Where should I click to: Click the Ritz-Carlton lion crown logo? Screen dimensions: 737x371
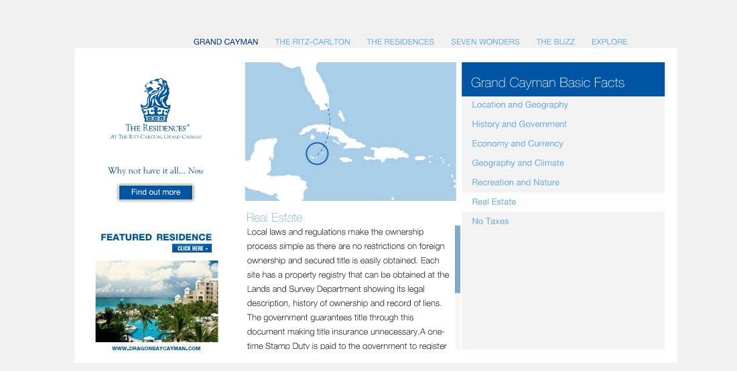click(155, 100)
